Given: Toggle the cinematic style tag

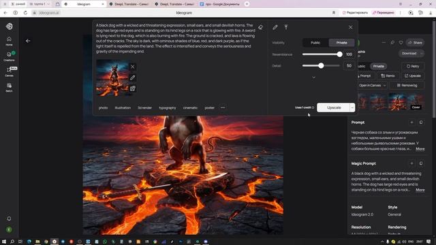Looking at the screenshot, I should (x=191, y=108).
